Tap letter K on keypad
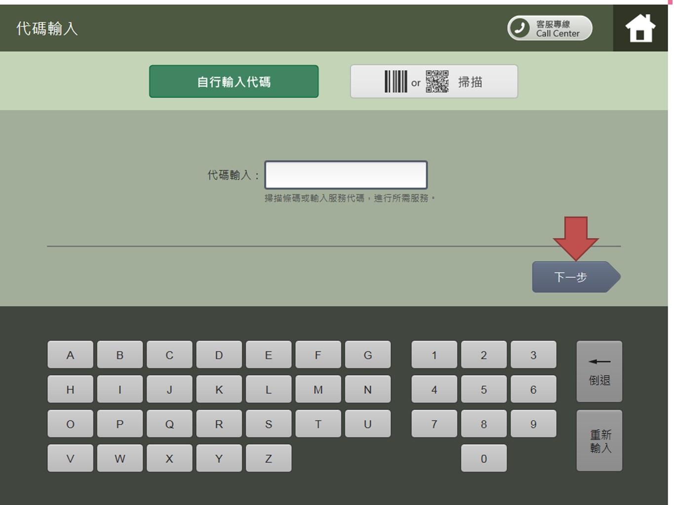 point(219,389)
